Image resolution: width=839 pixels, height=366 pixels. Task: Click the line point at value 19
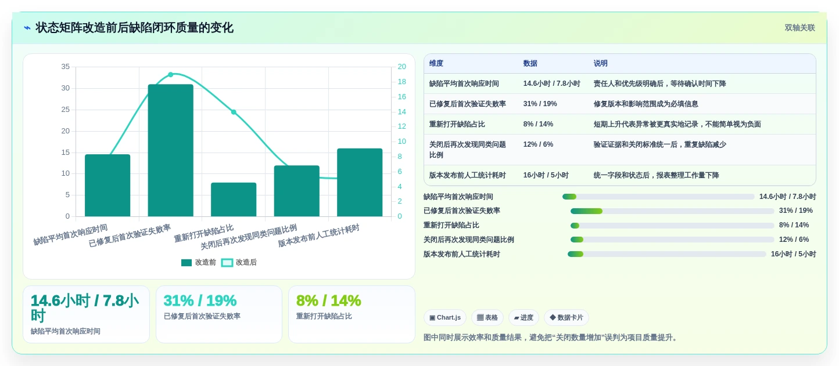[171, 74]
